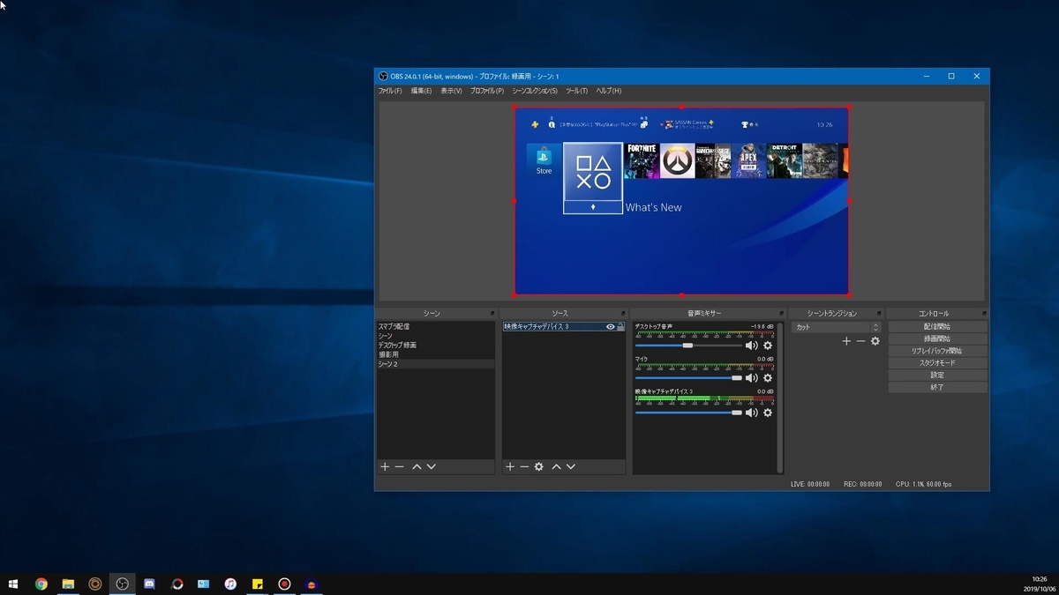Screen dimensions: 1059x595
Task: Undock the シーントランジション panel via its float icon
Action: point(879,314)
